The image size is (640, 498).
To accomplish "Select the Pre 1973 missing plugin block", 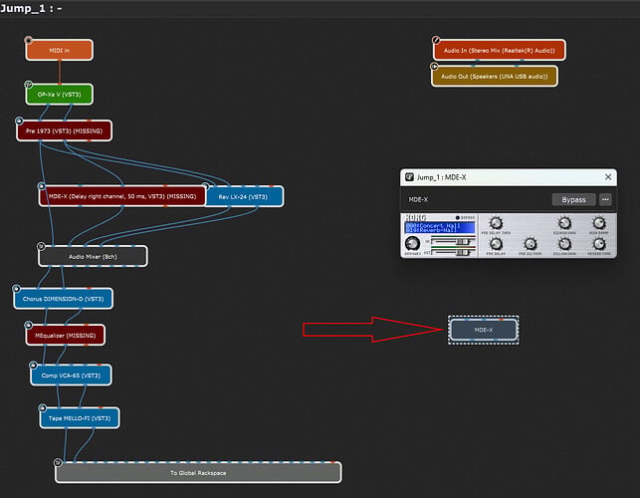I will [x=64, y=130].
